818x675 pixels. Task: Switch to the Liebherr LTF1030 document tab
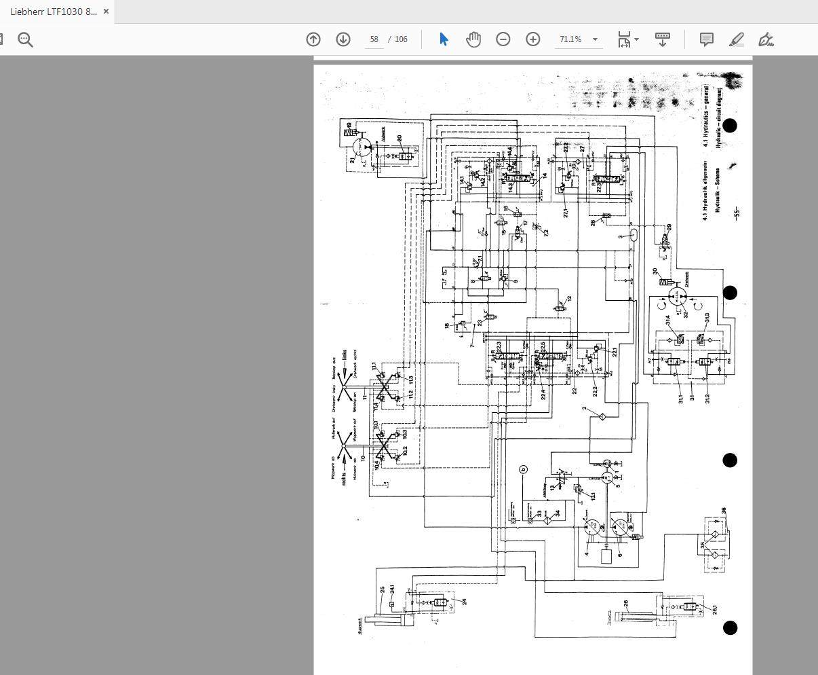[53, 12]
